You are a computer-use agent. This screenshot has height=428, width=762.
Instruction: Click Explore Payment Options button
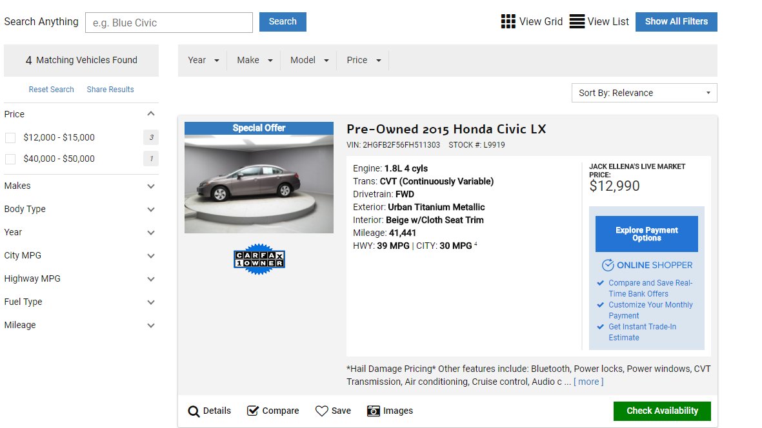coord(647,234)
